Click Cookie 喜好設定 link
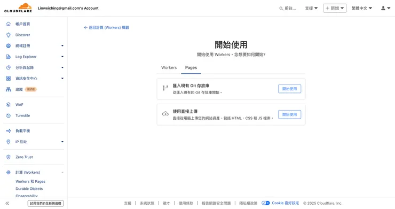The image size is (395, 209). pyautogui.click(x=286, y=203)
